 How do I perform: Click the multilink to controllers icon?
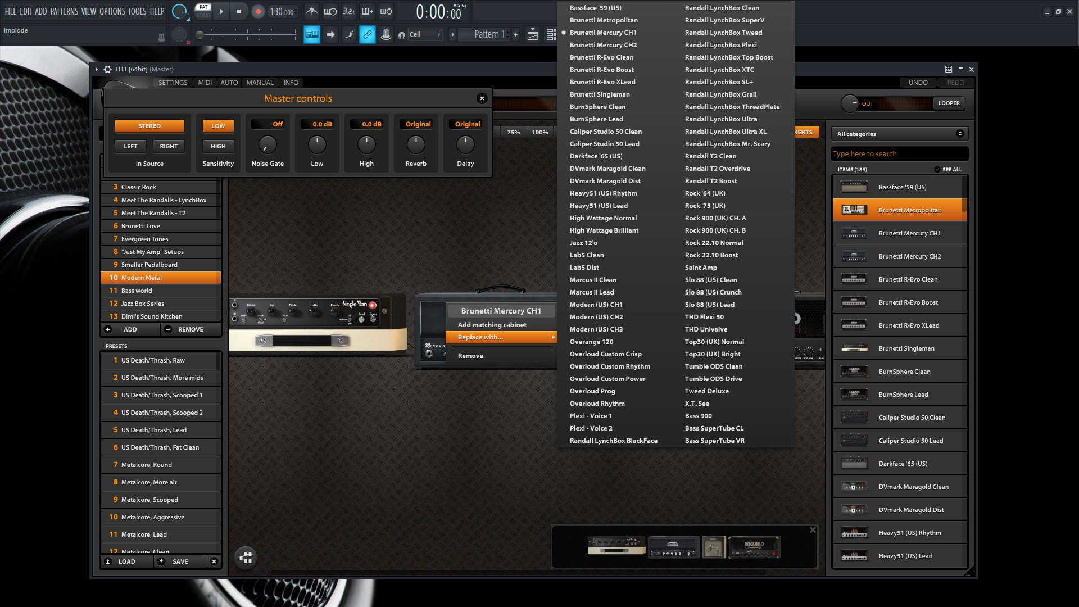tap(386, 35)
